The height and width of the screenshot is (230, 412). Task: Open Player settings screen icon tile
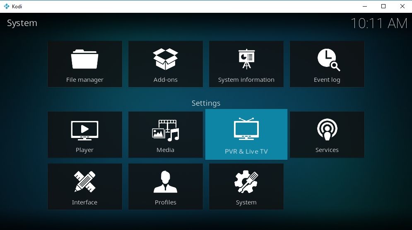[x=84, y=135]
